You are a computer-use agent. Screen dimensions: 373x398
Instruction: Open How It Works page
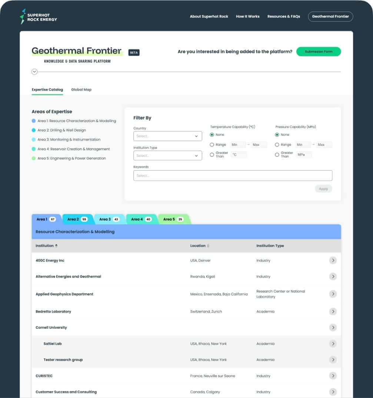(248, 17)
